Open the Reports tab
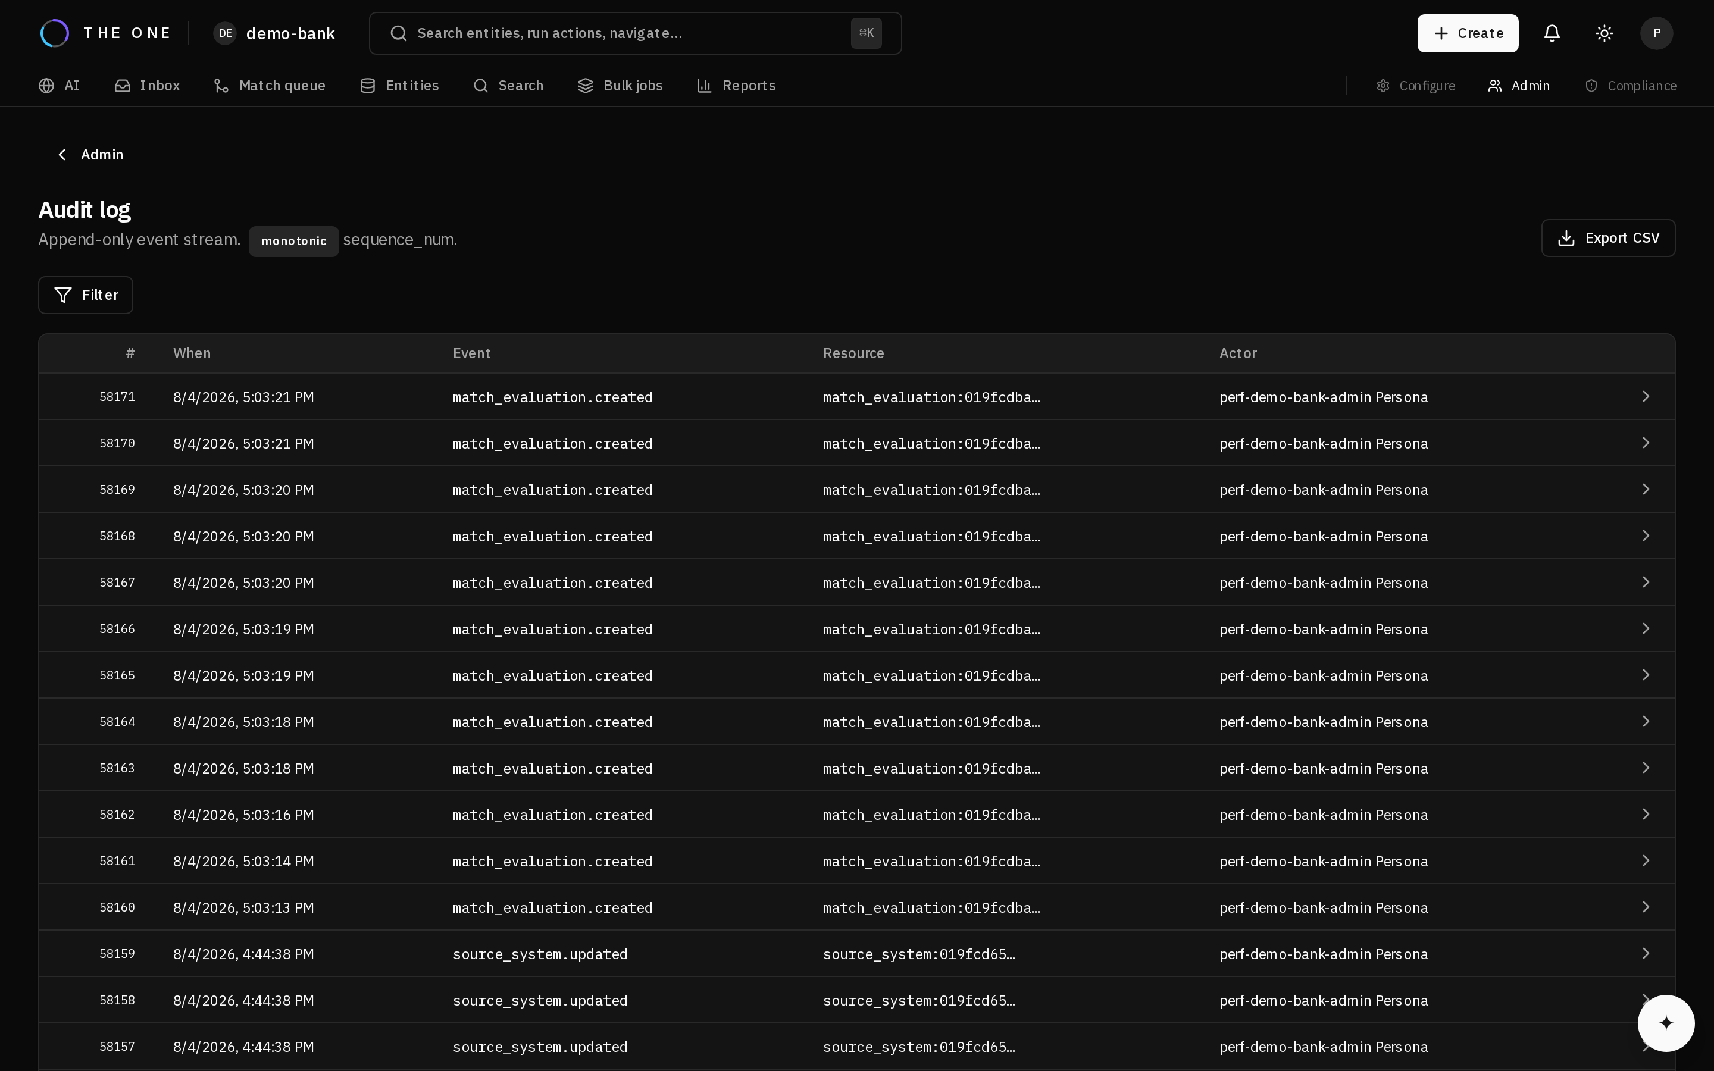Screen dimensions: 1714x1071 (736, 86)
